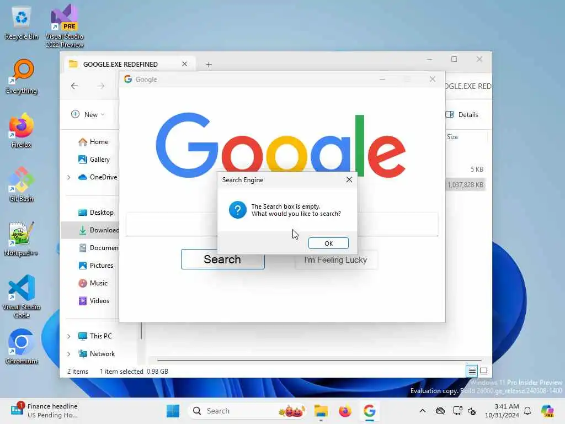The width and height of the screenshot is (565, 424).
Task: Click the taskbar Search box
Action: (x=248, y=411)
